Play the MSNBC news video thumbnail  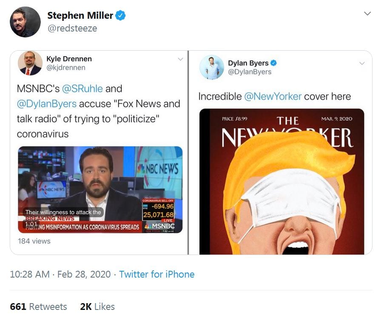(100, 189)
